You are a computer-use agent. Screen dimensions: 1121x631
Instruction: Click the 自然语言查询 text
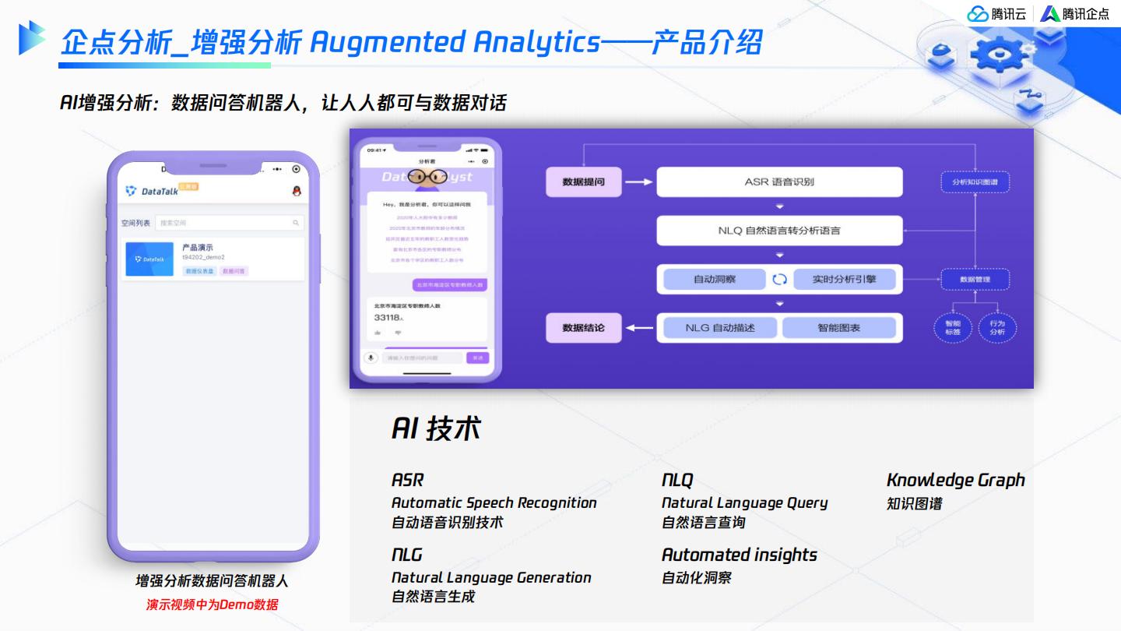(703, 522)
